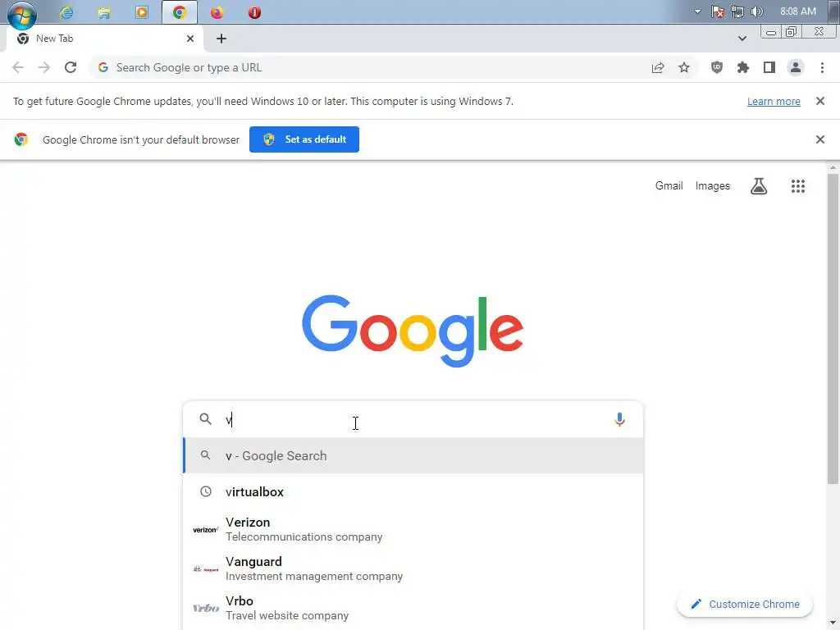Screen dimensions: 840x630
Task: Reload the current page
Action: click(x=71, y=67)
